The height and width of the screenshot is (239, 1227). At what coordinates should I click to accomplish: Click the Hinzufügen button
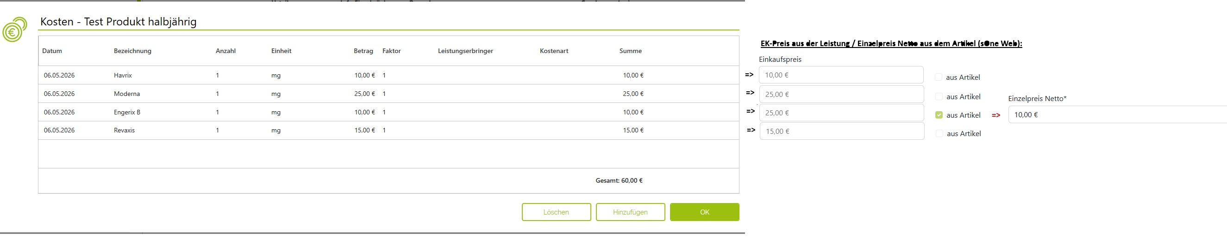630,212
